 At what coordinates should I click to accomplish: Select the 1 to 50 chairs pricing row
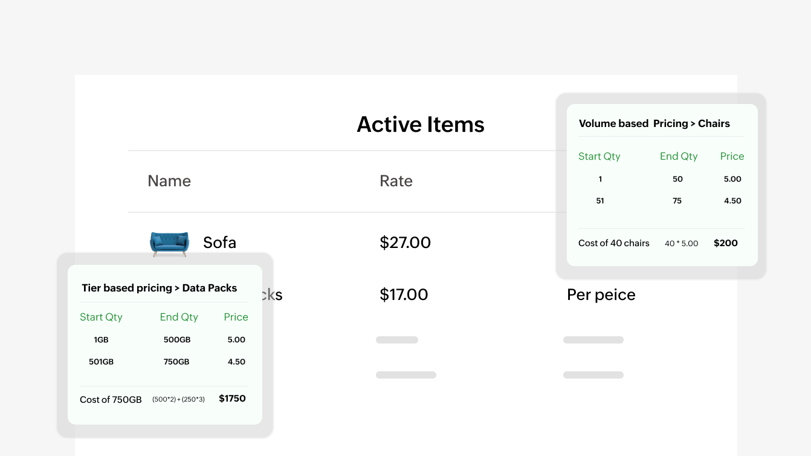click(x=665, y=179)
